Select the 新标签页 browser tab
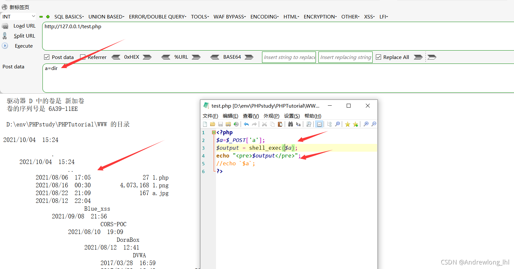 pyautogui.click(x=16, y=7)
